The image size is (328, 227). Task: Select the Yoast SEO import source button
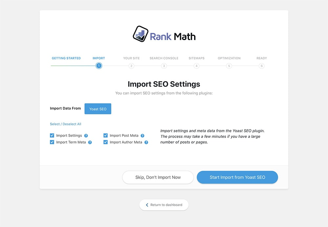(98, 109)
